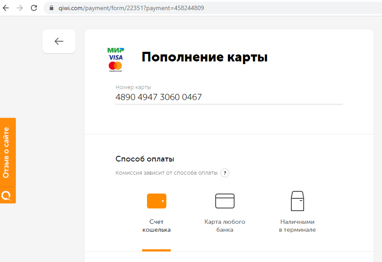This screenshot has width=382, height=262.
Task: Choose the "Наличными в терминале" payment option
Action: [x=297, y=226]
